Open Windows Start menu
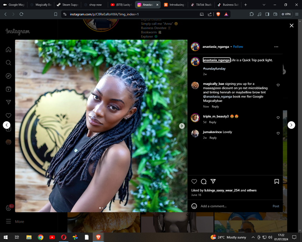Screen dimensions: 302x242 6,237
